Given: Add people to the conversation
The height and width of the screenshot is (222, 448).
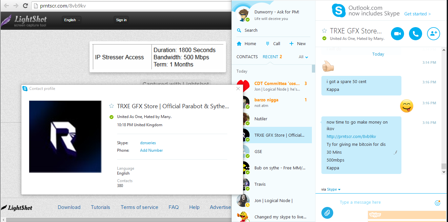Looking at the screenshot, I should click(434, 34).
